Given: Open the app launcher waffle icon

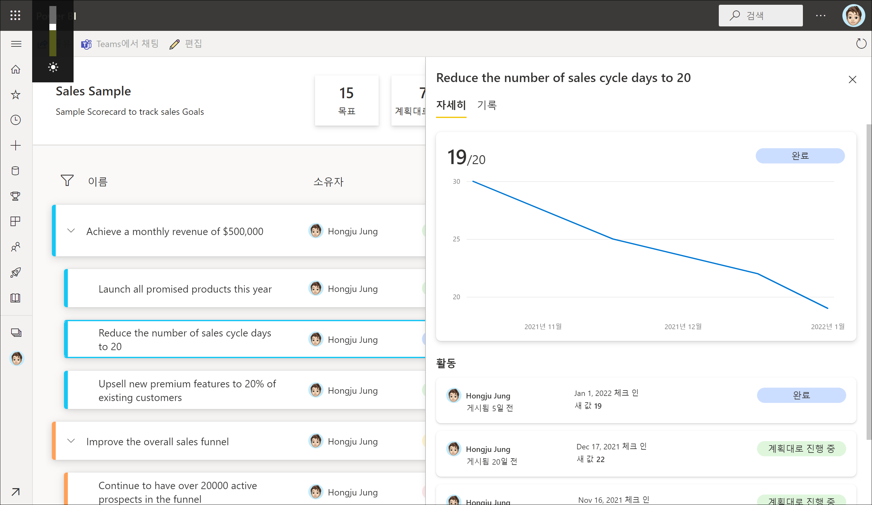Looking at the screenshot, I should [x=15, y=15].
